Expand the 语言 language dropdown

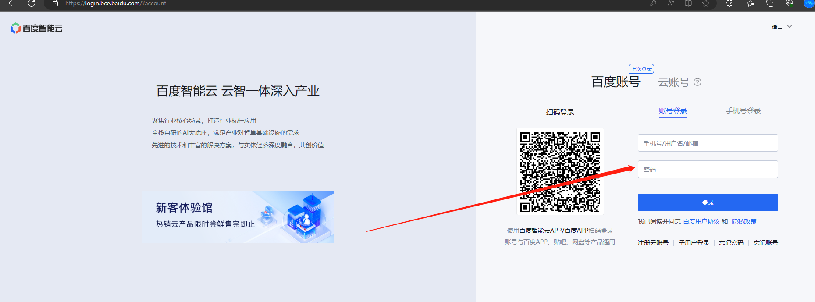pyautogui.click(x=782, y=27)
